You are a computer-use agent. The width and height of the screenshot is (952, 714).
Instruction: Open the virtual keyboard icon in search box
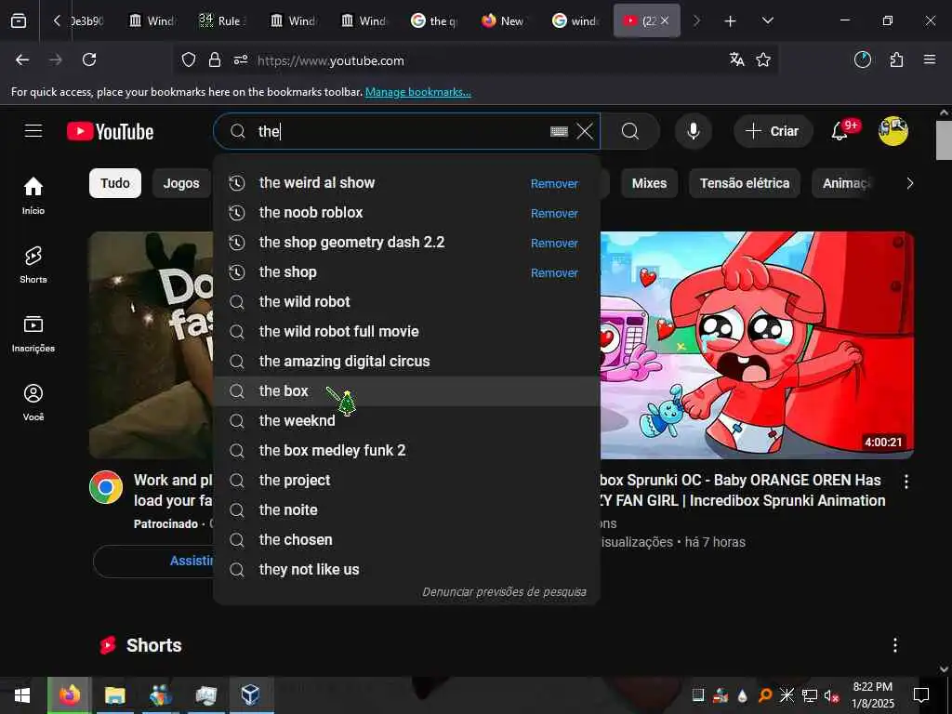point(559,131)
